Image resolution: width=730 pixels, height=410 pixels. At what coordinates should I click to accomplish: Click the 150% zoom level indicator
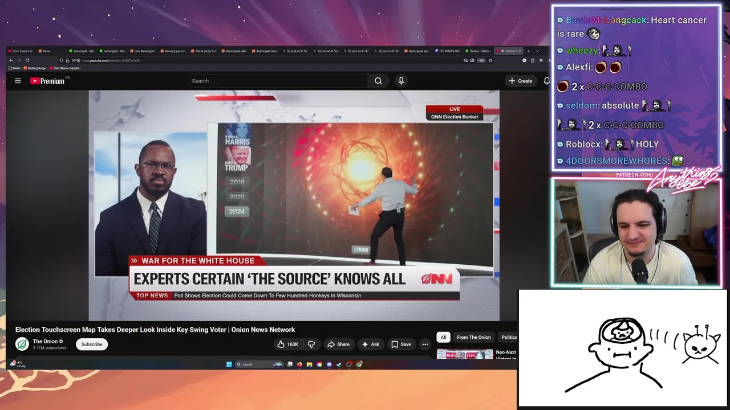tap(481, 60)
